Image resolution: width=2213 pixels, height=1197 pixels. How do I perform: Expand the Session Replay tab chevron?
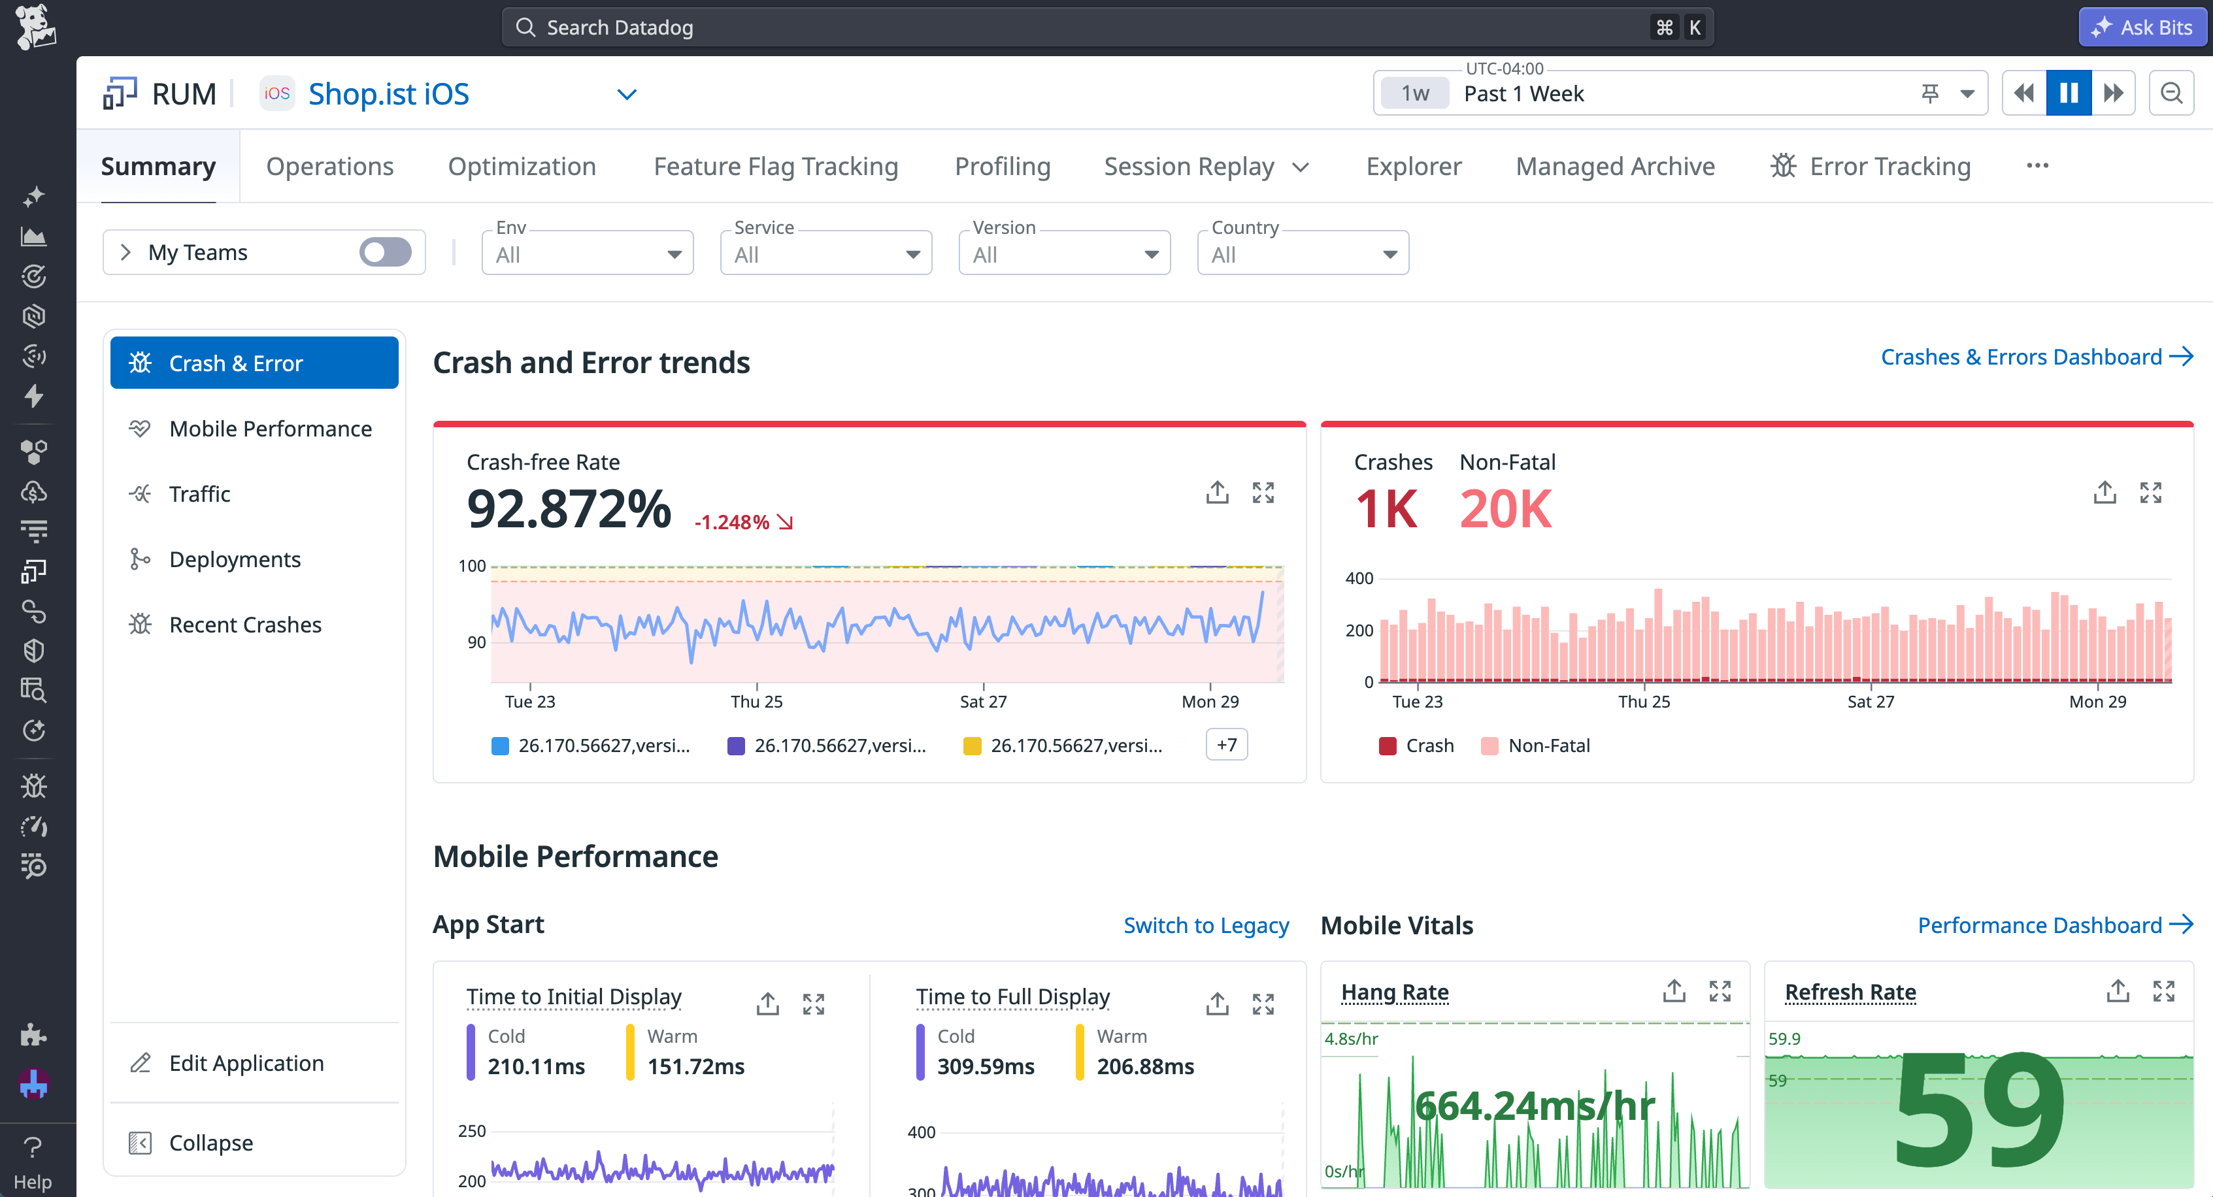(x=1301, y=167)
